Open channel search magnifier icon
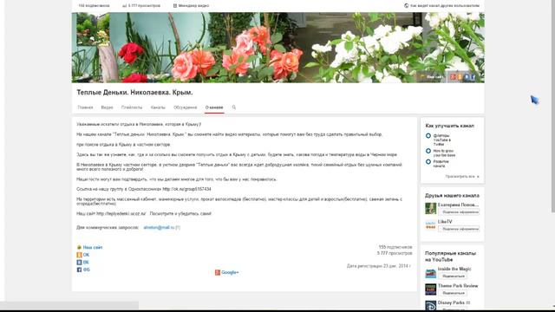Image resolution: width=555 pixels, height=312 pixels. (x=234, y=107)
